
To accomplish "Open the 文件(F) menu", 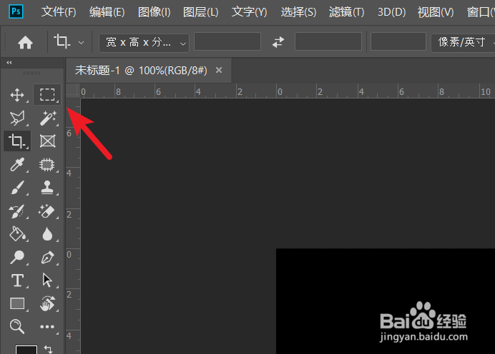I will click(59, 12).
